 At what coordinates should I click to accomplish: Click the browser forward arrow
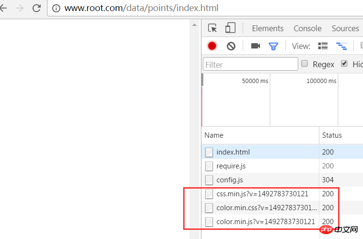[x=20, y=8]
